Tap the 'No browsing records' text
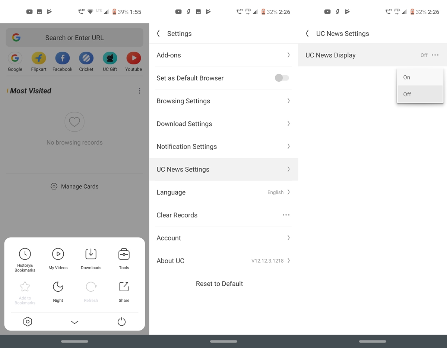447x348 pixels. click(x=74, y=142)
